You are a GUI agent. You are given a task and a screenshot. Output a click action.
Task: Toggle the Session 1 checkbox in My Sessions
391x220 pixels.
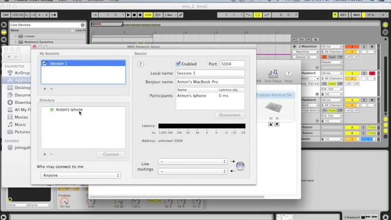(x=45, y=64)
